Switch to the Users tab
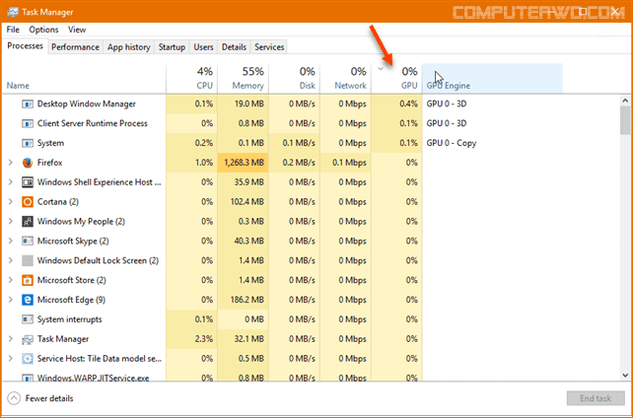Viewport: 633px width, 418px height. pyautogui.click(x=203, y=47)
